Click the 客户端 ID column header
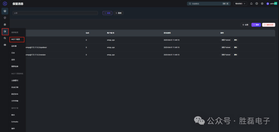The height and width of the screenshot is (132, 279). 111,33
